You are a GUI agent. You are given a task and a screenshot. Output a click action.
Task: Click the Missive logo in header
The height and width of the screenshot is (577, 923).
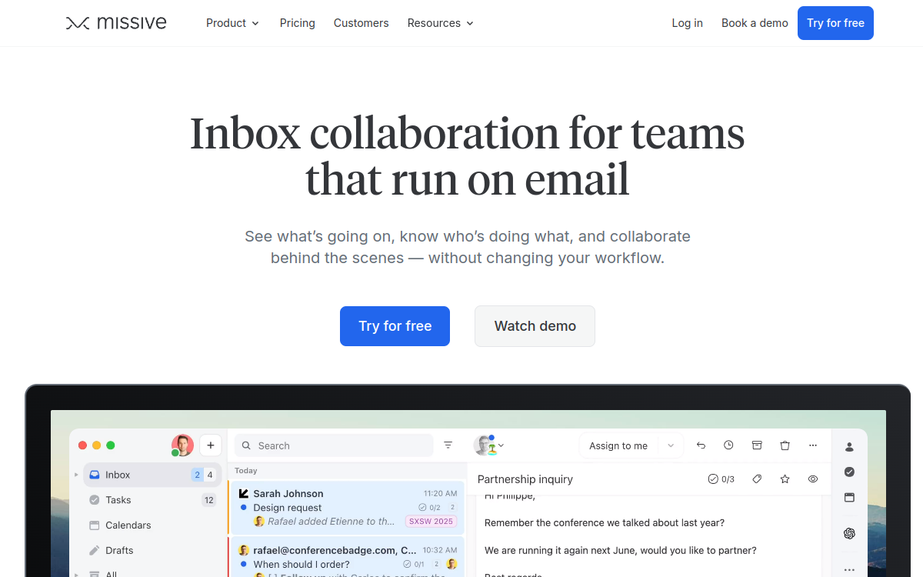(x=116, y=23)
